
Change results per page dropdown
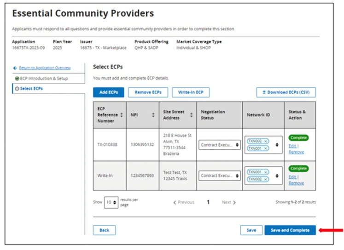tap(111, 202)
